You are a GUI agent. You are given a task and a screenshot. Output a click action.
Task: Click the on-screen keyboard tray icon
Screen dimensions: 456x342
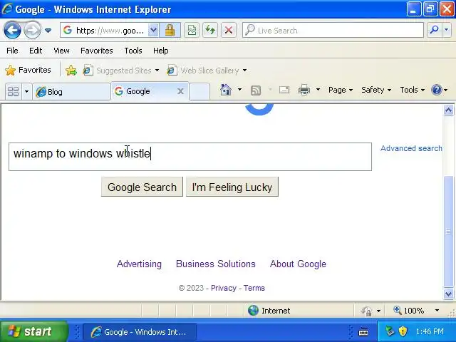[x=363, y=331]
